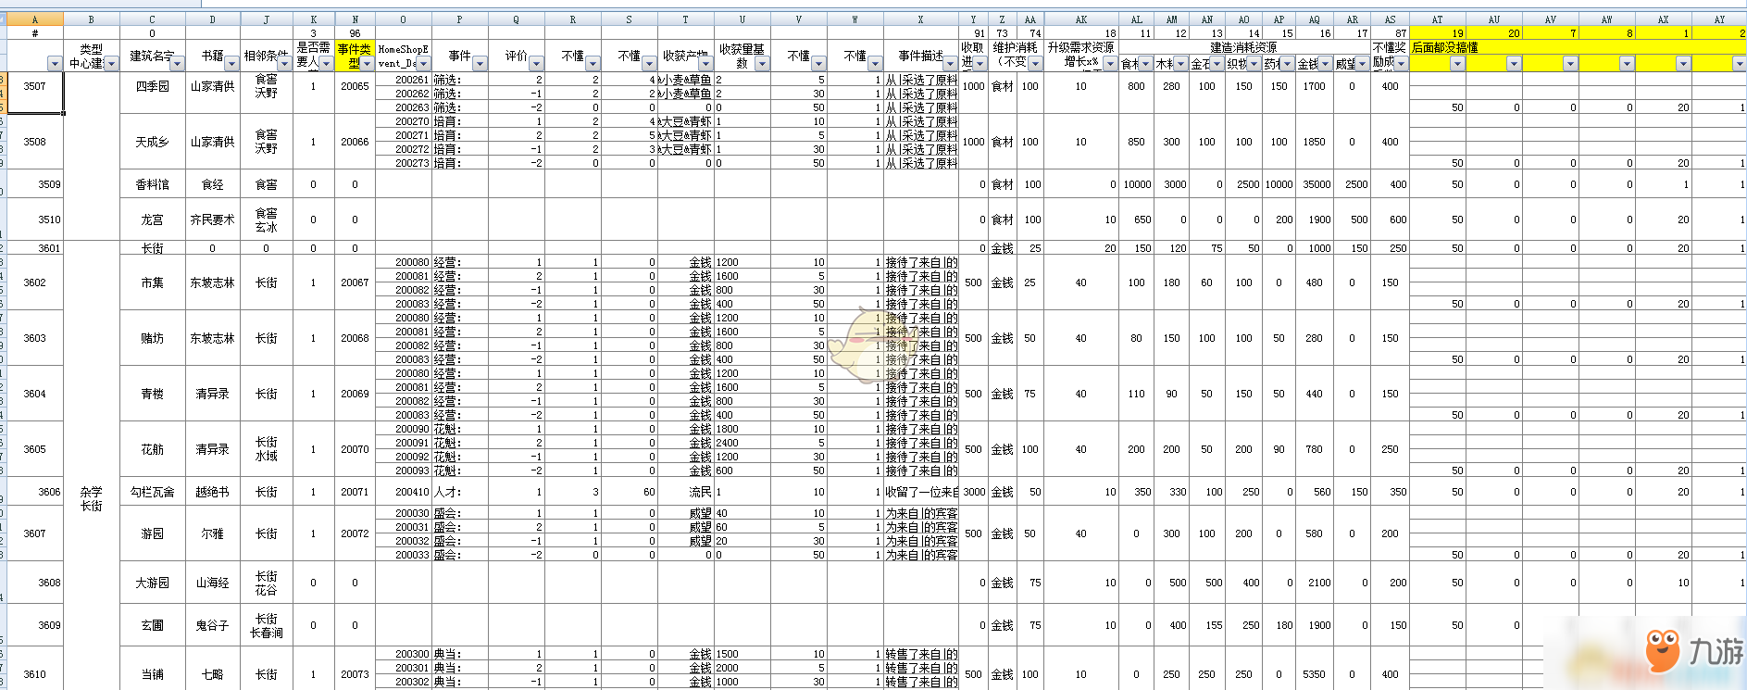This screenshot has height=690, width=1747.
Task: Open the filter dropdown for 事件 column P
Action: coord(480,64)
